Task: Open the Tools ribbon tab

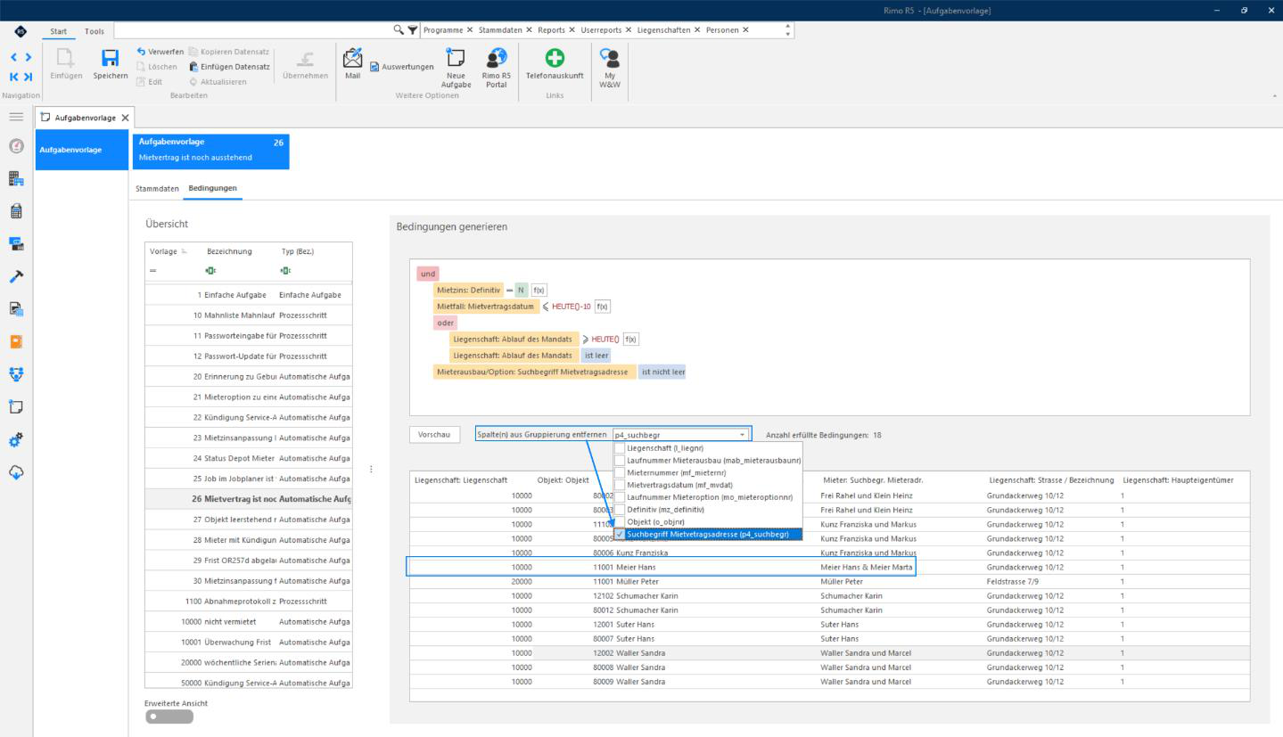Action: click(94, 31)
